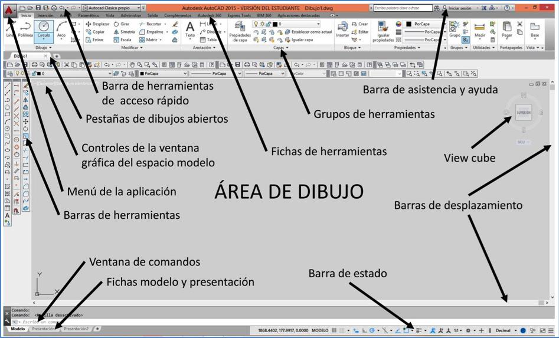
Task: Choose the Escala (scale) tool
Action: pos(122,40)
